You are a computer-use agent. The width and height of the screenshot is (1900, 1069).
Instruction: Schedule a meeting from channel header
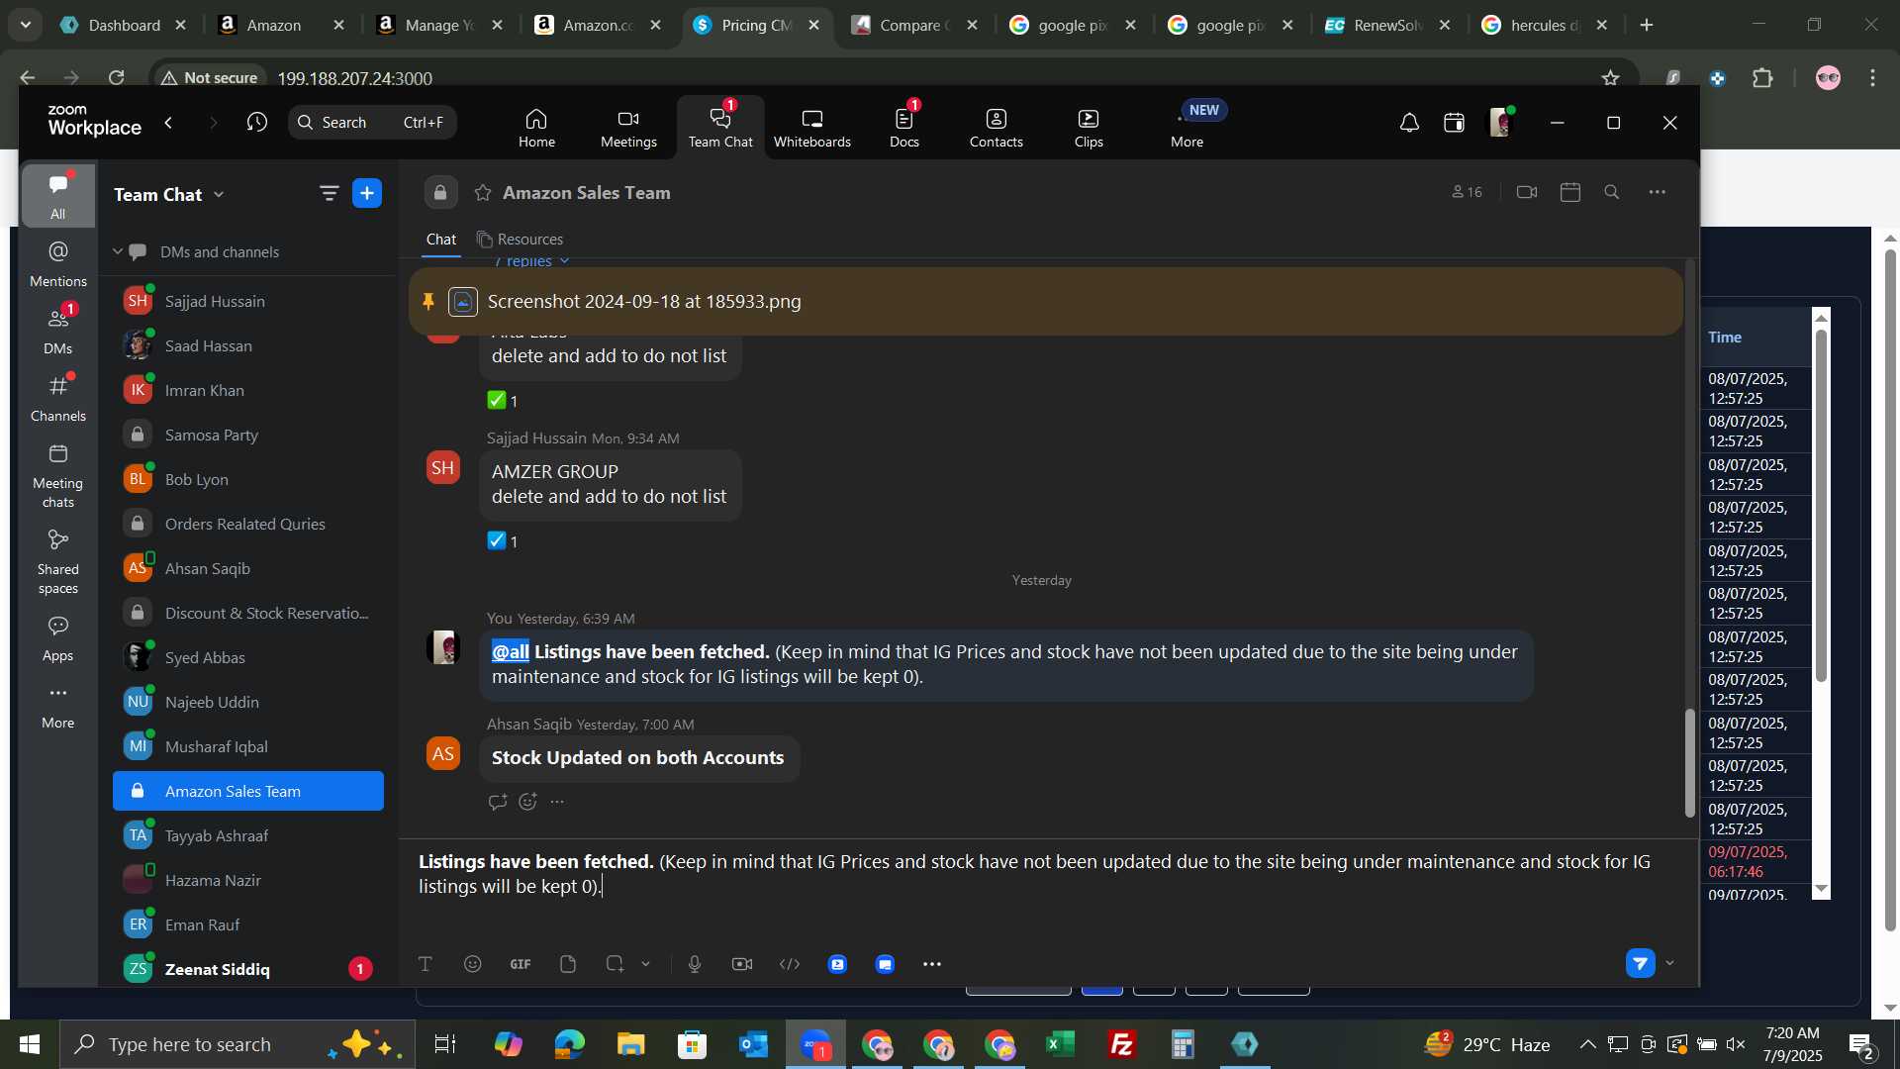tap(1570, 192)
